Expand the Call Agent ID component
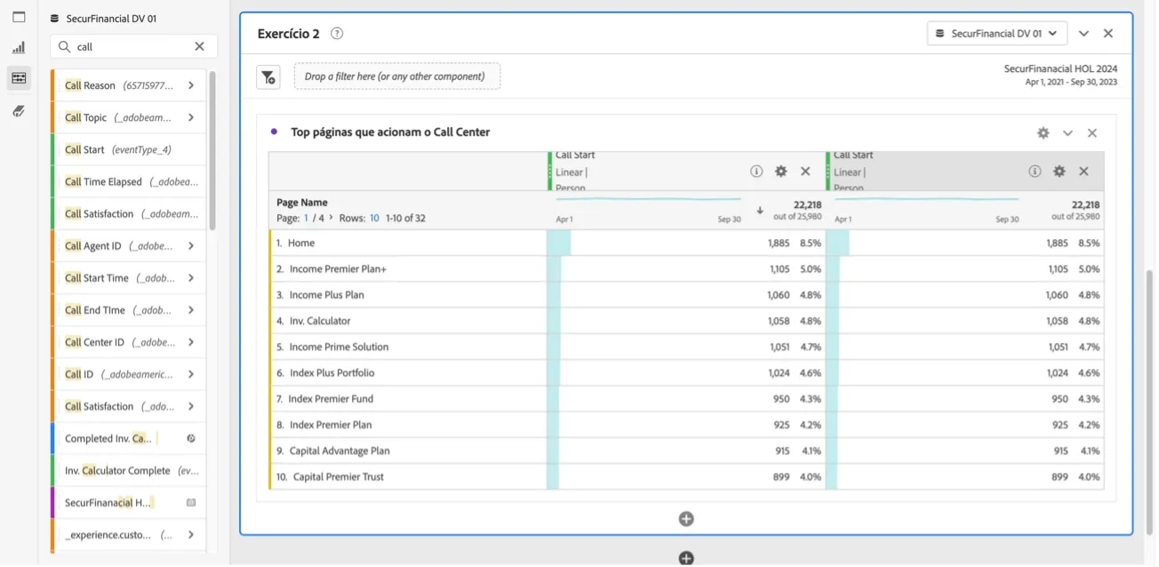1159x567 pixels. (191, 246)
